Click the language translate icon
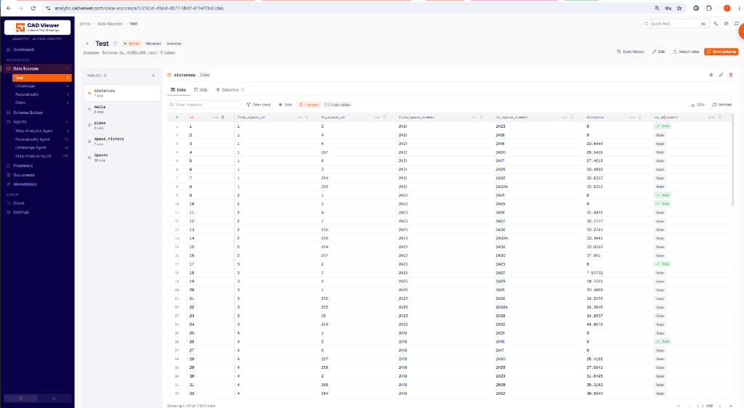The width and height of the screenshot is (744, 408). coord(716,24)
